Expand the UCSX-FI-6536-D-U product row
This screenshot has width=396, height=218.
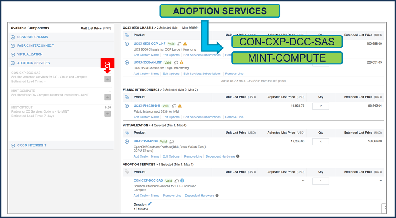coord(127,106)
